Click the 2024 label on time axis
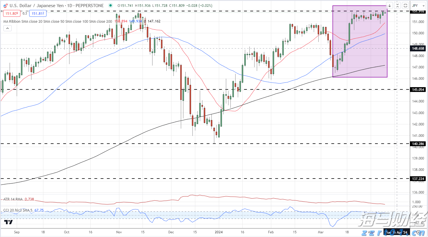 point(219,232)
